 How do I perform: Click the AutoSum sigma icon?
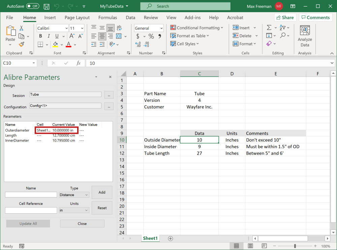click(269, 28)
